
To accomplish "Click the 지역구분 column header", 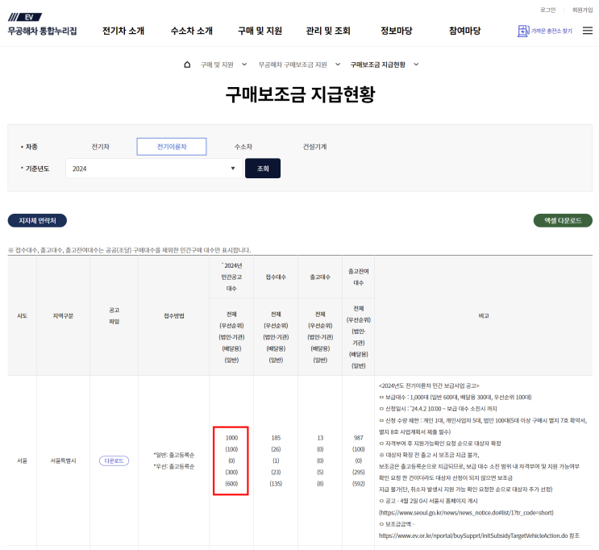I will click(x=64, y=315).
